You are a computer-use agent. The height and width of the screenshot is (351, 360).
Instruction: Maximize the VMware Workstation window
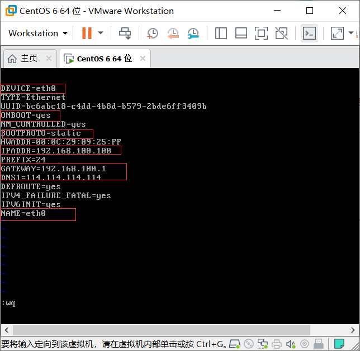tap(310, 11)
